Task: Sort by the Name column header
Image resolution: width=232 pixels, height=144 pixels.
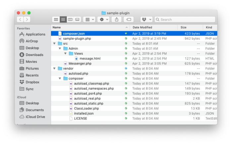Action: (90, 27)
